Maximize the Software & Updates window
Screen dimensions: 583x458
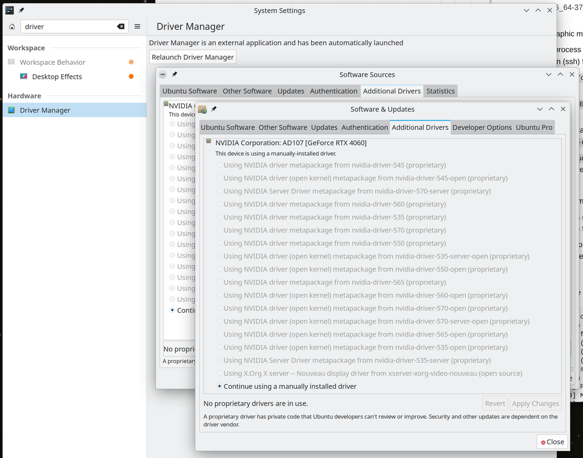pyautogui.click(x=551, y=109)
